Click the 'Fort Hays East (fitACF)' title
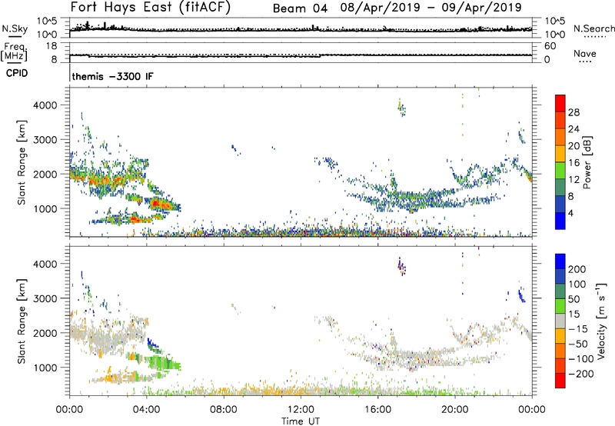 (150, 7)
